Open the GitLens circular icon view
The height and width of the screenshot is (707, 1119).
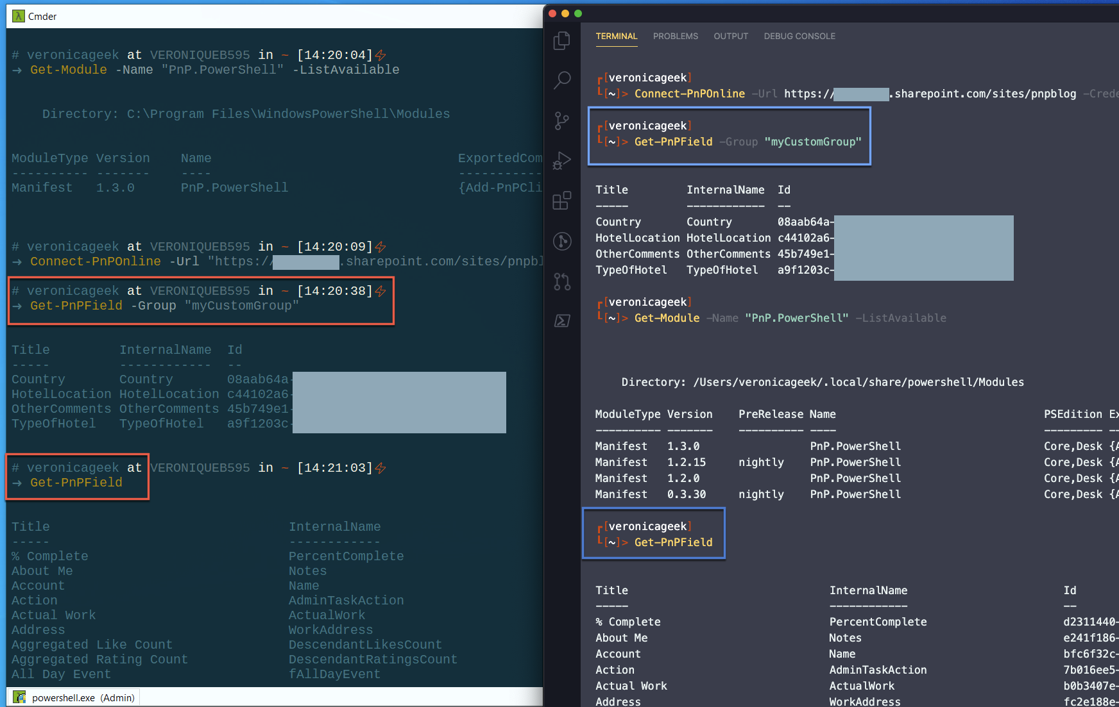pyautogui.click(x=561, y=242)
